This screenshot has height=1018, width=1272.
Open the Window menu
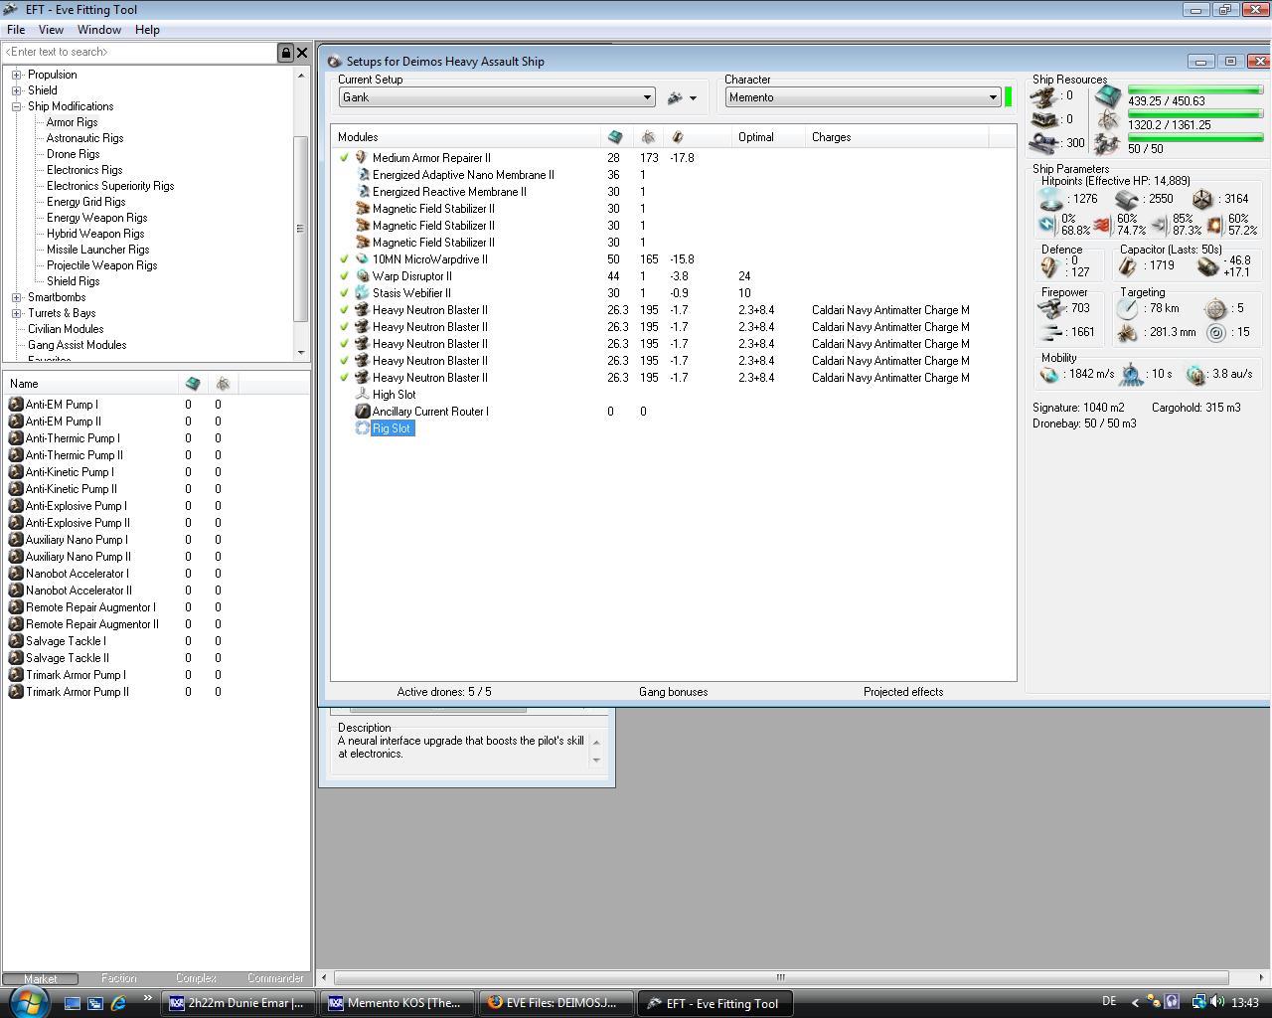(99, 30)
